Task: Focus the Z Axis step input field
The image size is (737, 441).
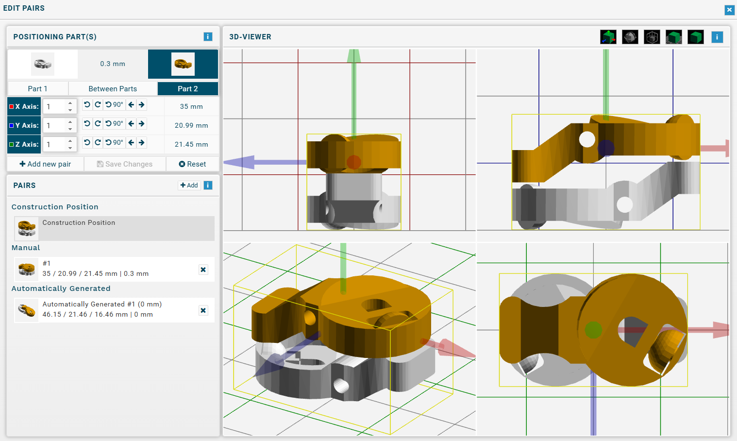Action: click(60, 144)
